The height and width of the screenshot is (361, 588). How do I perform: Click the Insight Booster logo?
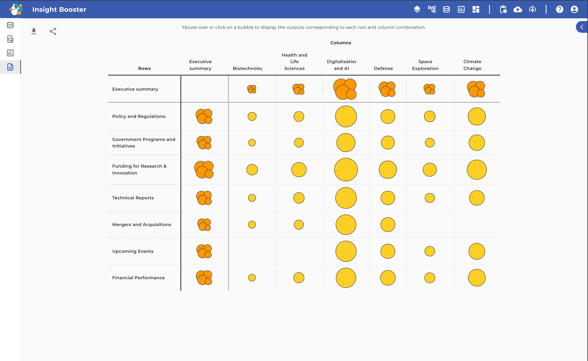(16, 9)
